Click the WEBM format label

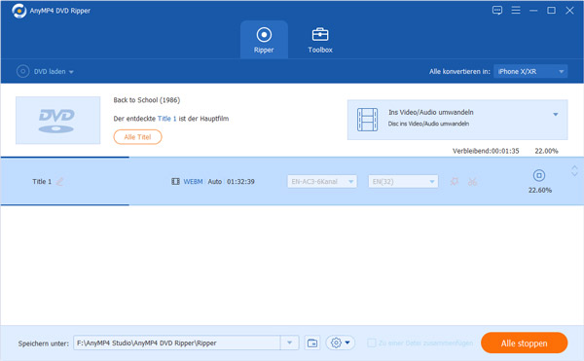193,182
